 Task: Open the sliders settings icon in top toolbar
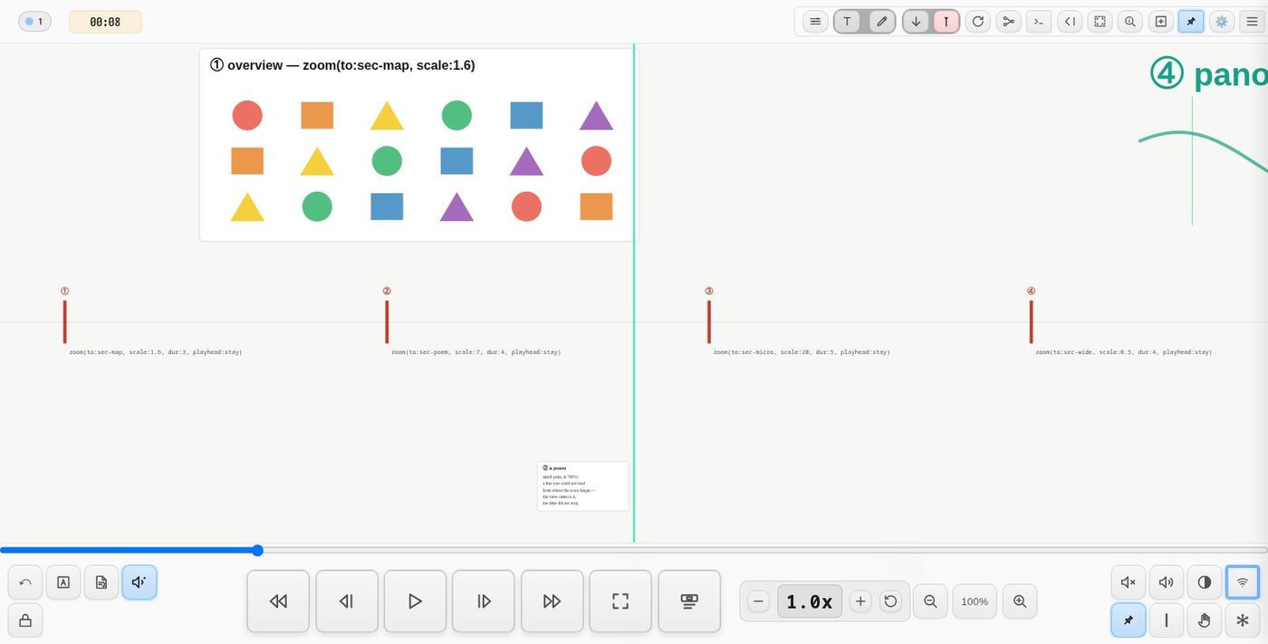click(x=815, y=22)
